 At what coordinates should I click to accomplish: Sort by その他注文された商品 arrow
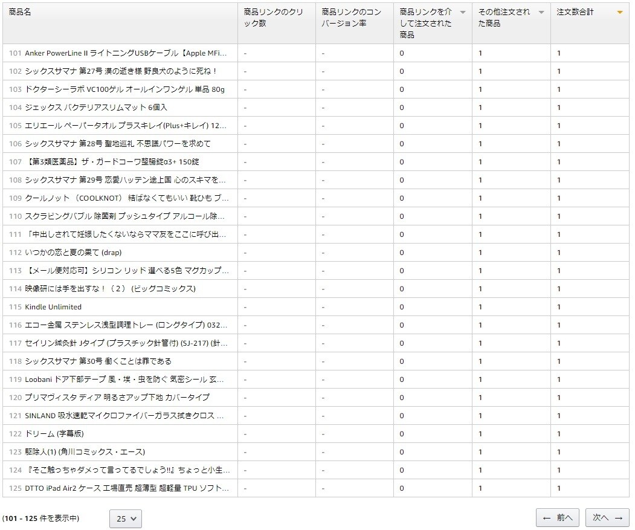tap(541, 12)
